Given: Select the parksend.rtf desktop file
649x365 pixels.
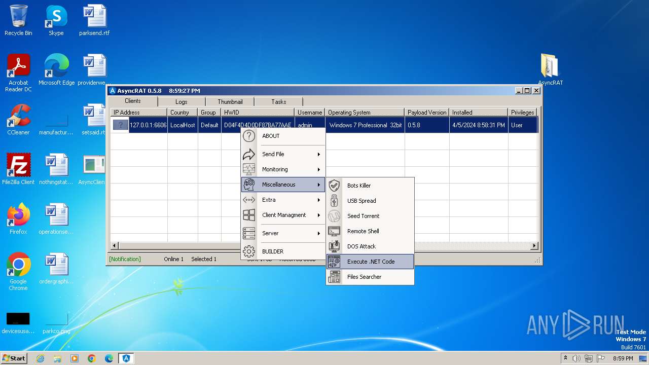Looking at the screenshot, I should [94, 20].
